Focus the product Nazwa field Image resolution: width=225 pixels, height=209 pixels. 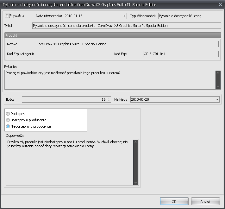[x=127, y=44]
